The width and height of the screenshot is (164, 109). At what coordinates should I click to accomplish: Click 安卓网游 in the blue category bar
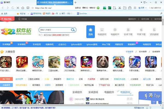click(x=7, y=45)
